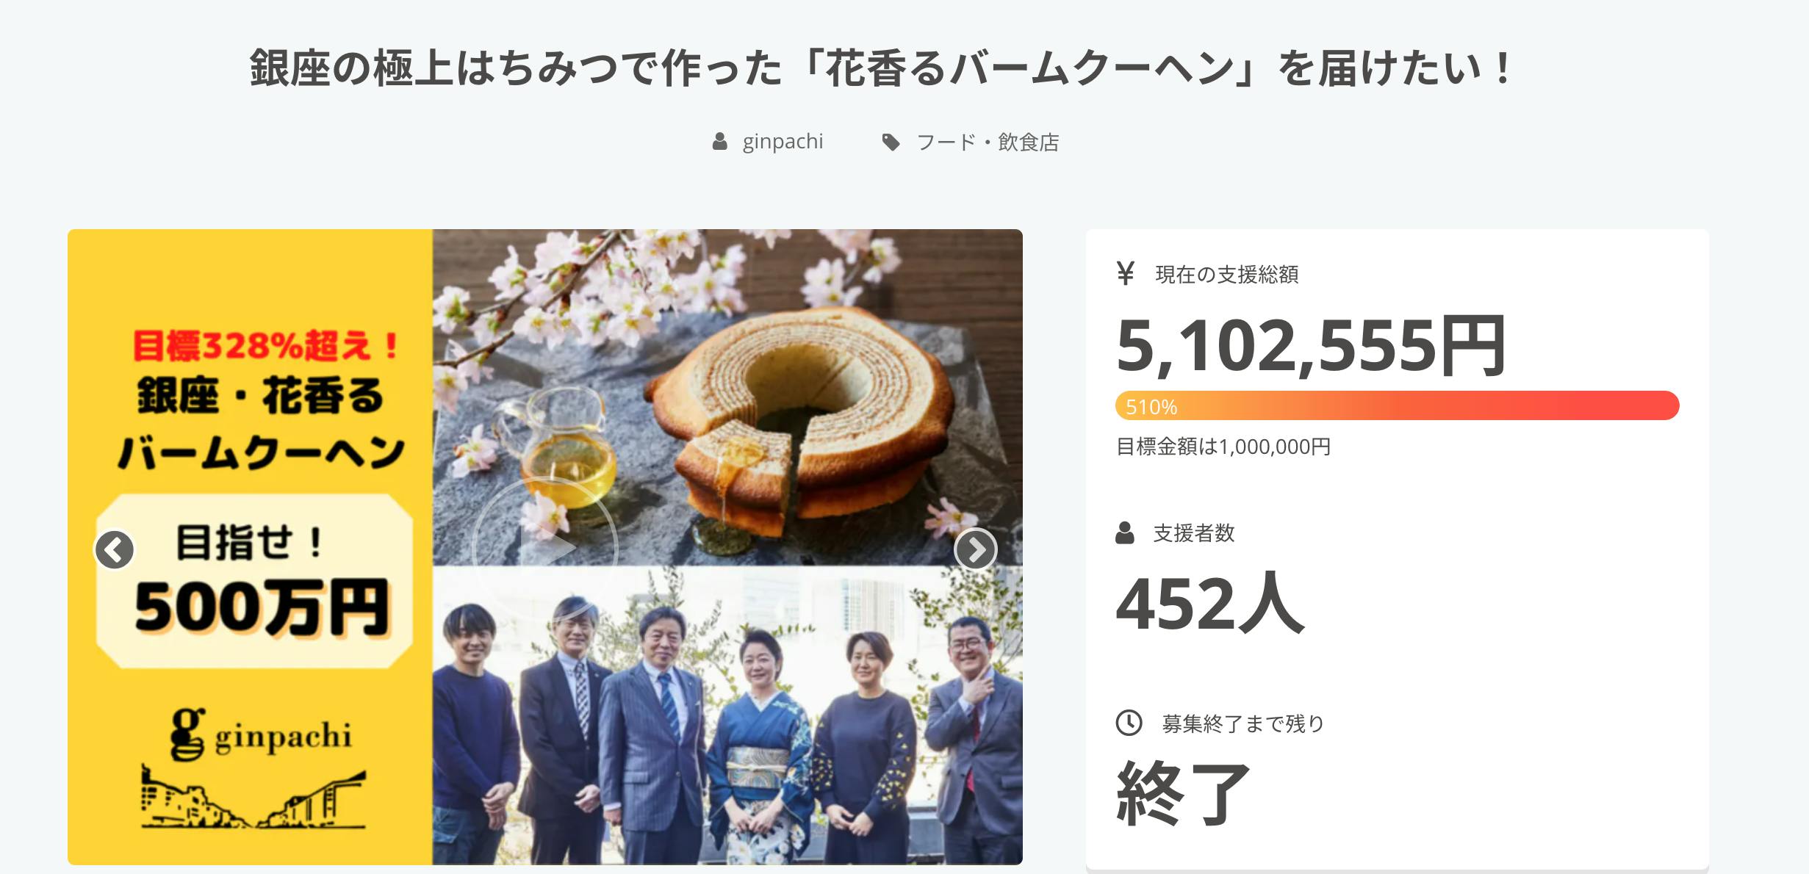Click the 終了 status text

1182,793
